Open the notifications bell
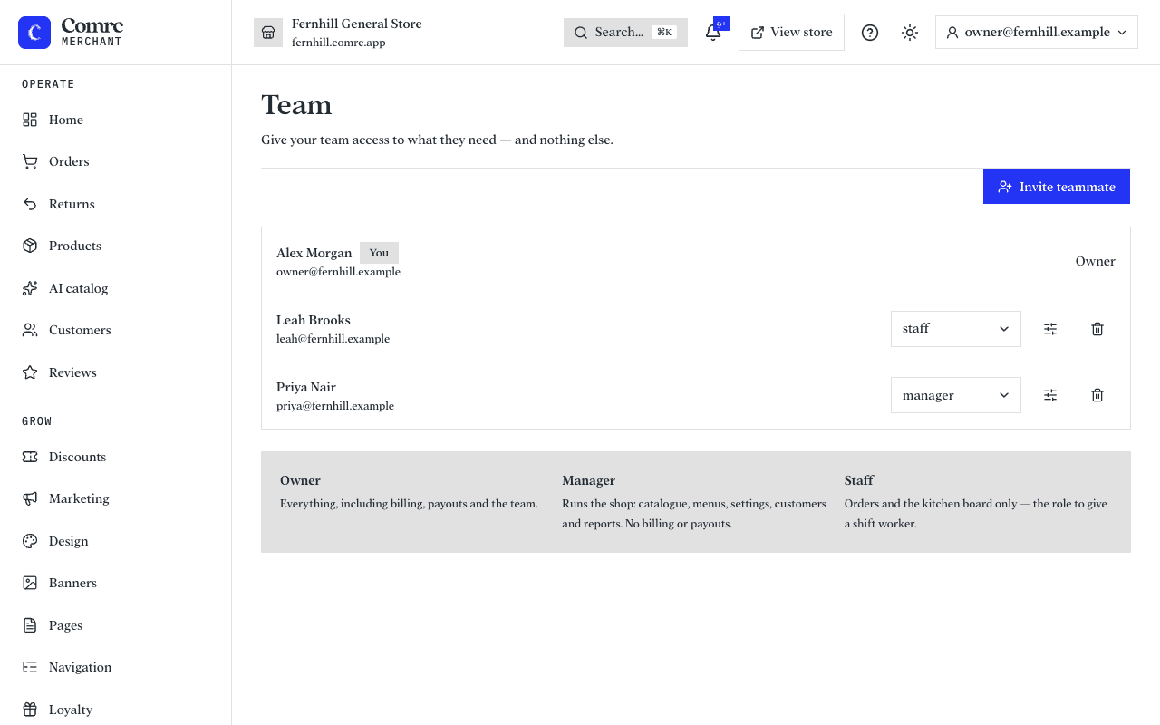The image size is (1160, 725). click(x=713, y=33)
